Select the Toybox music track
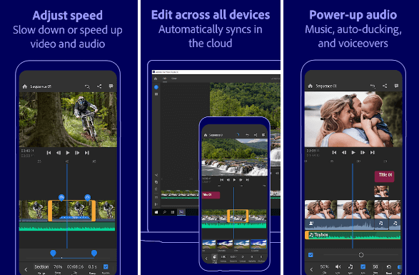 coord(353,235)
